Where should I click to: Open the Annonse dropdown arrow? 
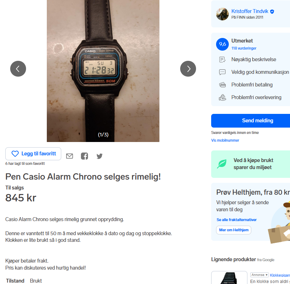click(266, 275)
